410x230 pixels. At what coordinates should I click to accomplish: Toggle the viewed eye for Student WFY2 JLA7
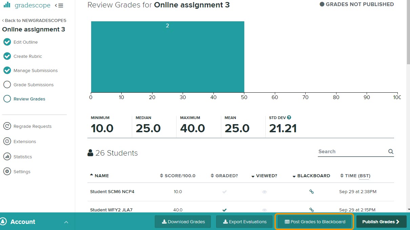point(264,210)
